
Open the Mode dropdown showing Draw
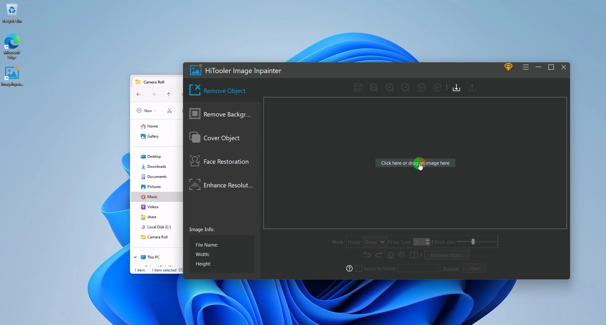coord(375,242)
